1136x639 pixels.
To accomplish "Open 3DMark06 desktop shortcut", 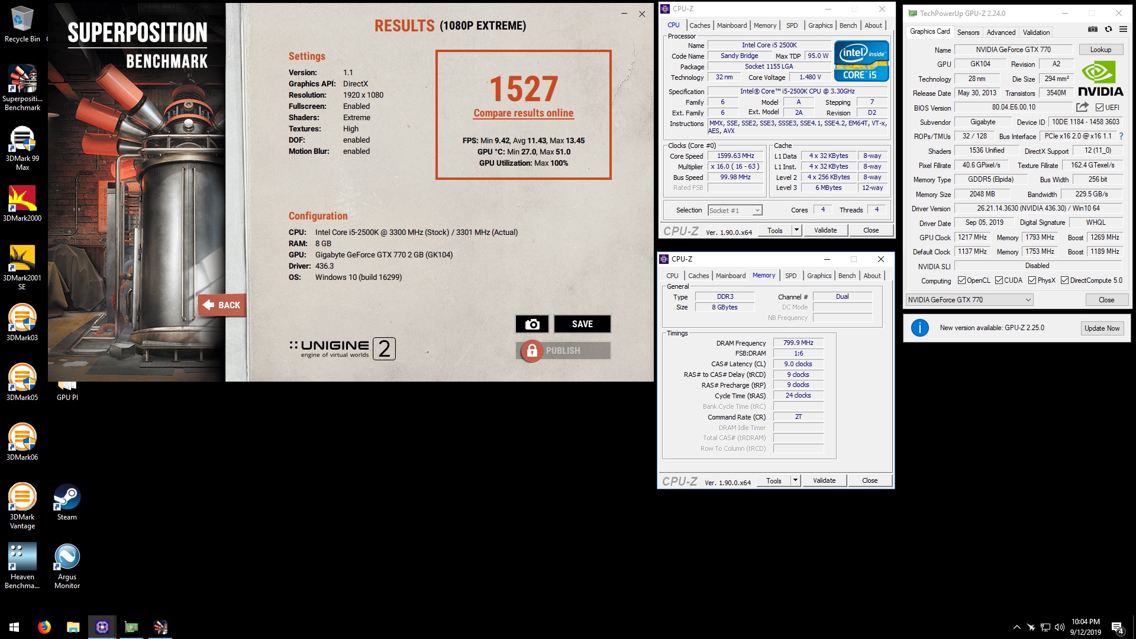I will click(22, 443).
